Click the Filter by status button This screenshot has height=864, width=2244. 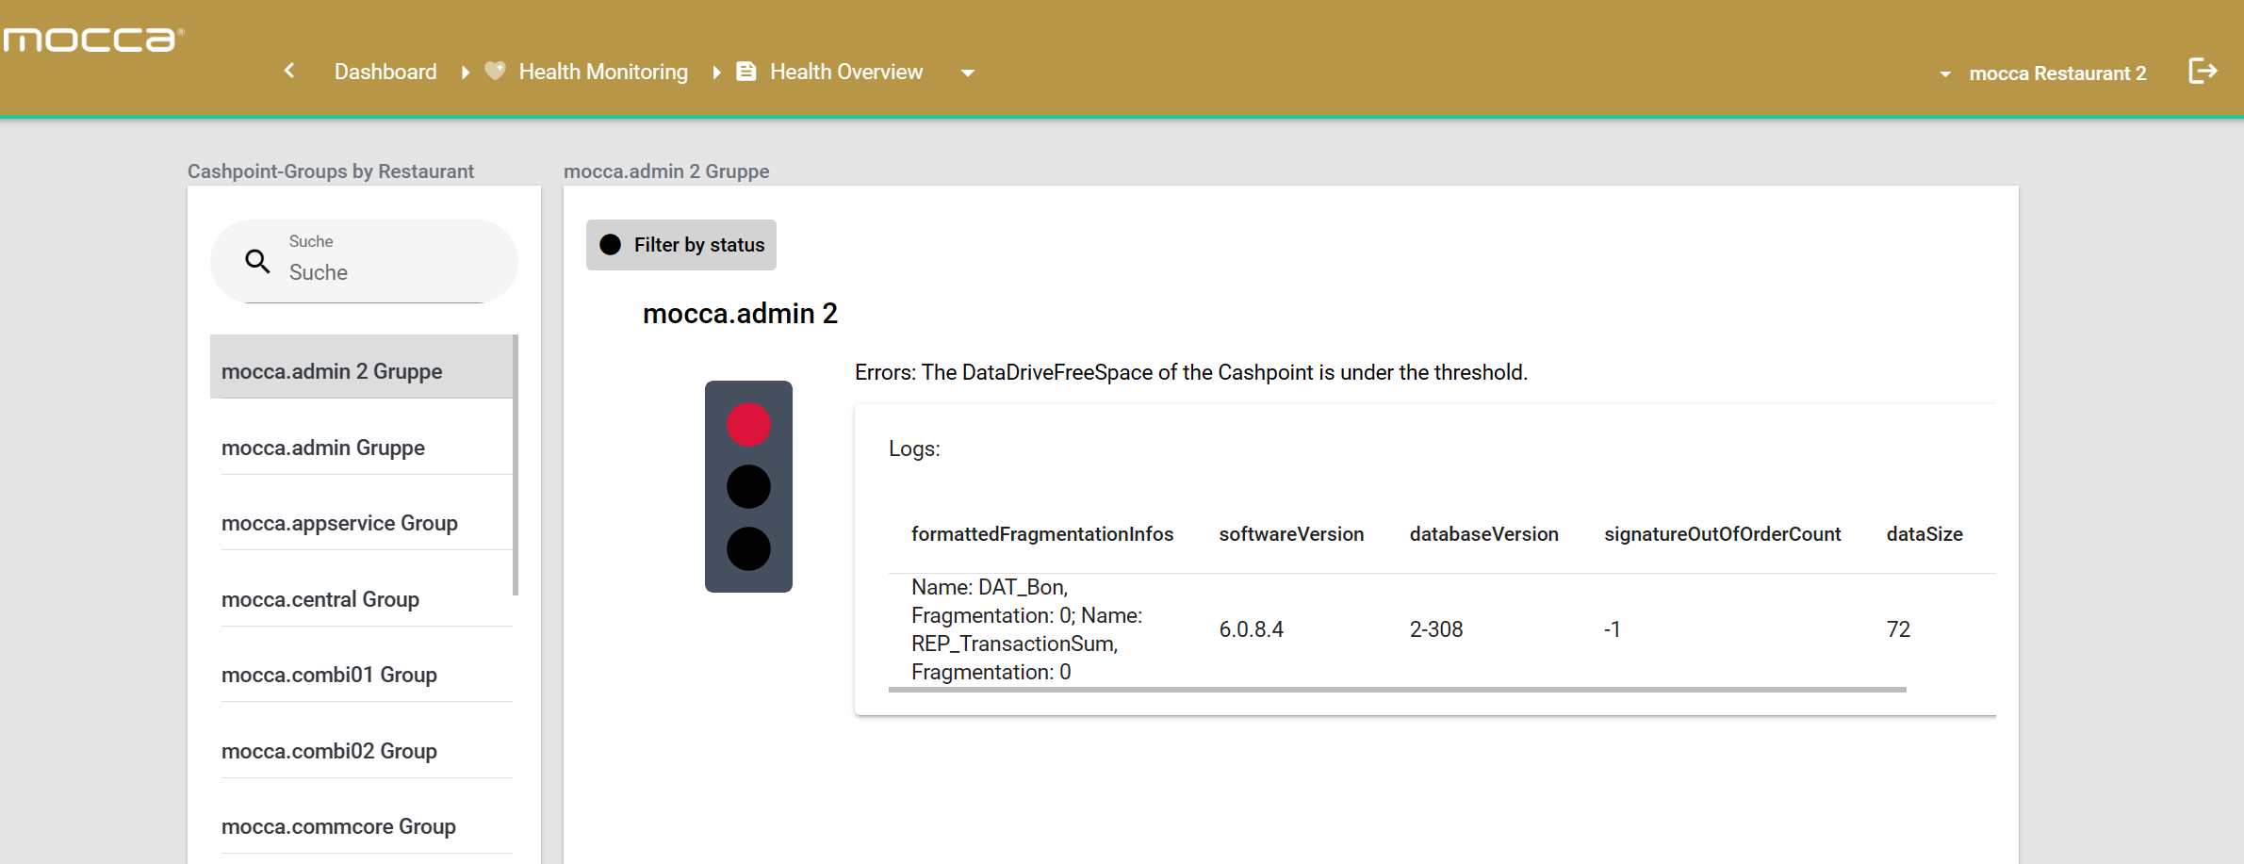pyautogui.click(x=681, y=245)
